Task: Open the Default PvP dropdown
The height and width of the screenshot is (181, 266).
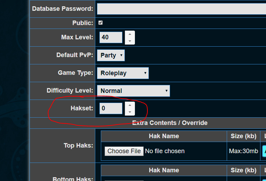Action: (111, 55)
